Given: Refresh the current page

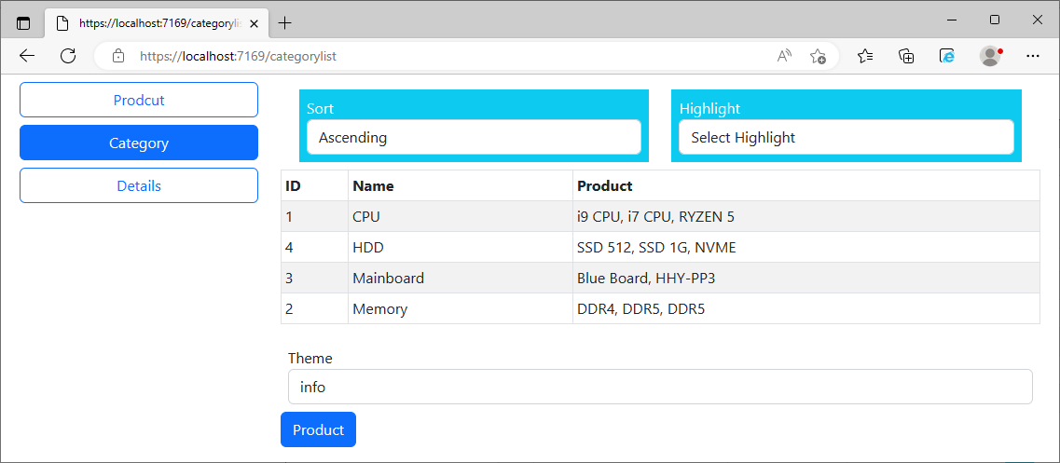Looking at the screenshot, I should (68, 56).
